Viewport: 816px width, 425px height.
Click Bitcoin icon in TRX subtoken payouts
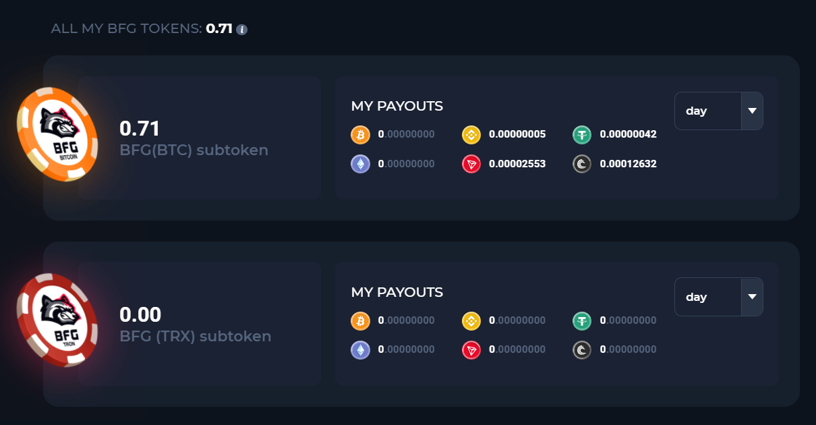(361, 320)
